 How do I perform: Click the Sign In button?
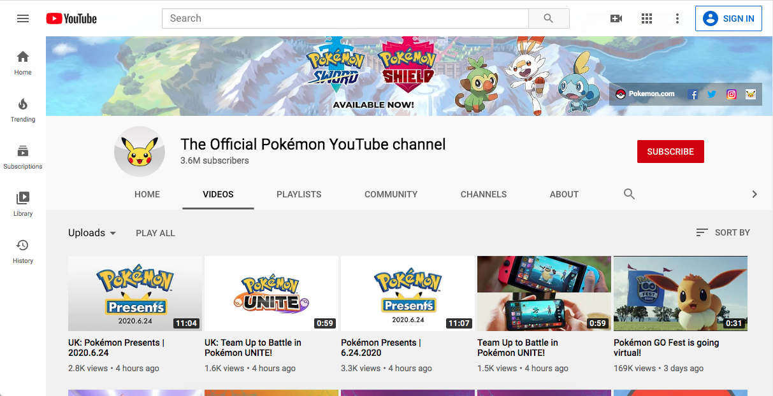point(728,18)
